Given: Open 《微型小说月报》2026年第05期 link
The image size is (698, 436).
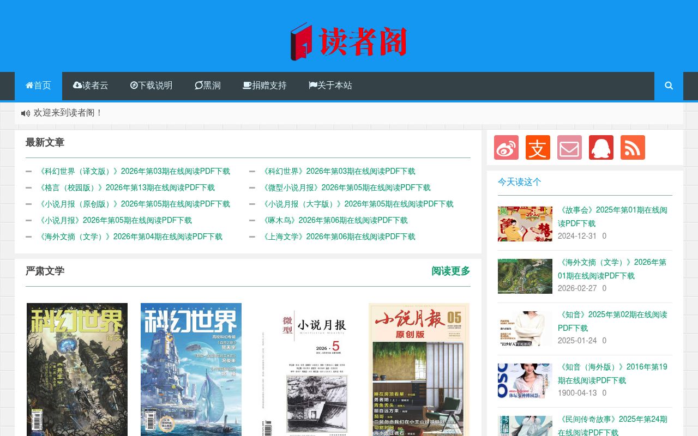Looking at the screenshot, I should pos(346,187).
